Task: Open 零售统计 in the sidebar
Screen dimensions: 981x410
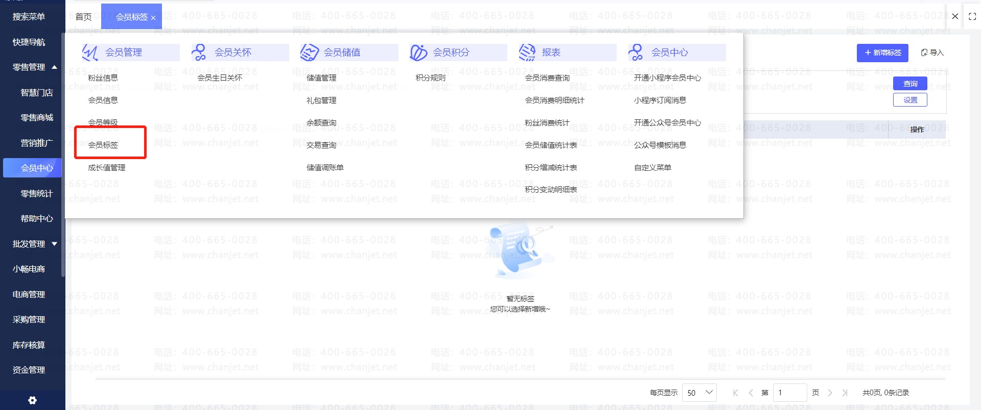Action: pyautogui.click(x=37, y=193)
